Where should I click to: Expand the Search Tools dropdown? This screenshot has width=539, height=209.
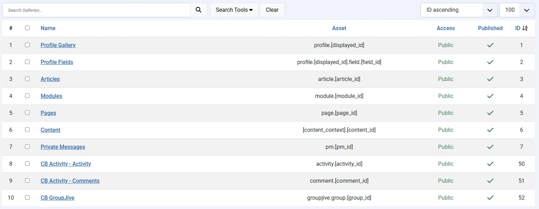click(234, 10)
